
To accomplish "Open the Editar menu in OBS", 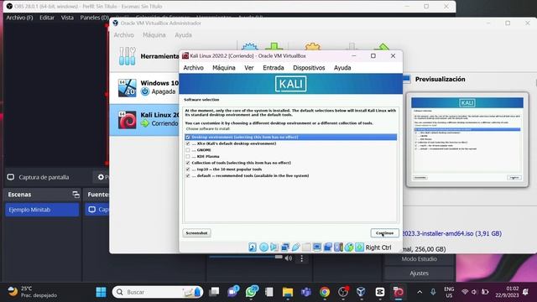I will 47,18.
